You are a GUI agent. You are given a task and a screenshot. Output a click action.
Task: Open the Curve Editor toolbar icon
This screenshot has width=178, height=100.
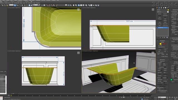(x=81, y=5)
